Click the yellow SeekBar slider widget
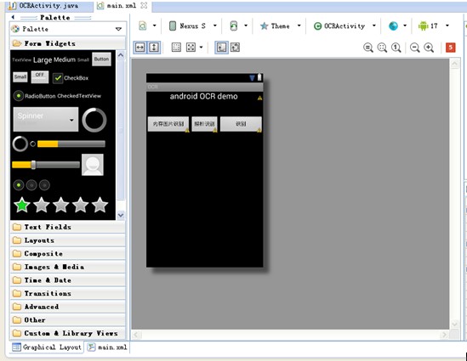467x361 pixels. [46, 165]
